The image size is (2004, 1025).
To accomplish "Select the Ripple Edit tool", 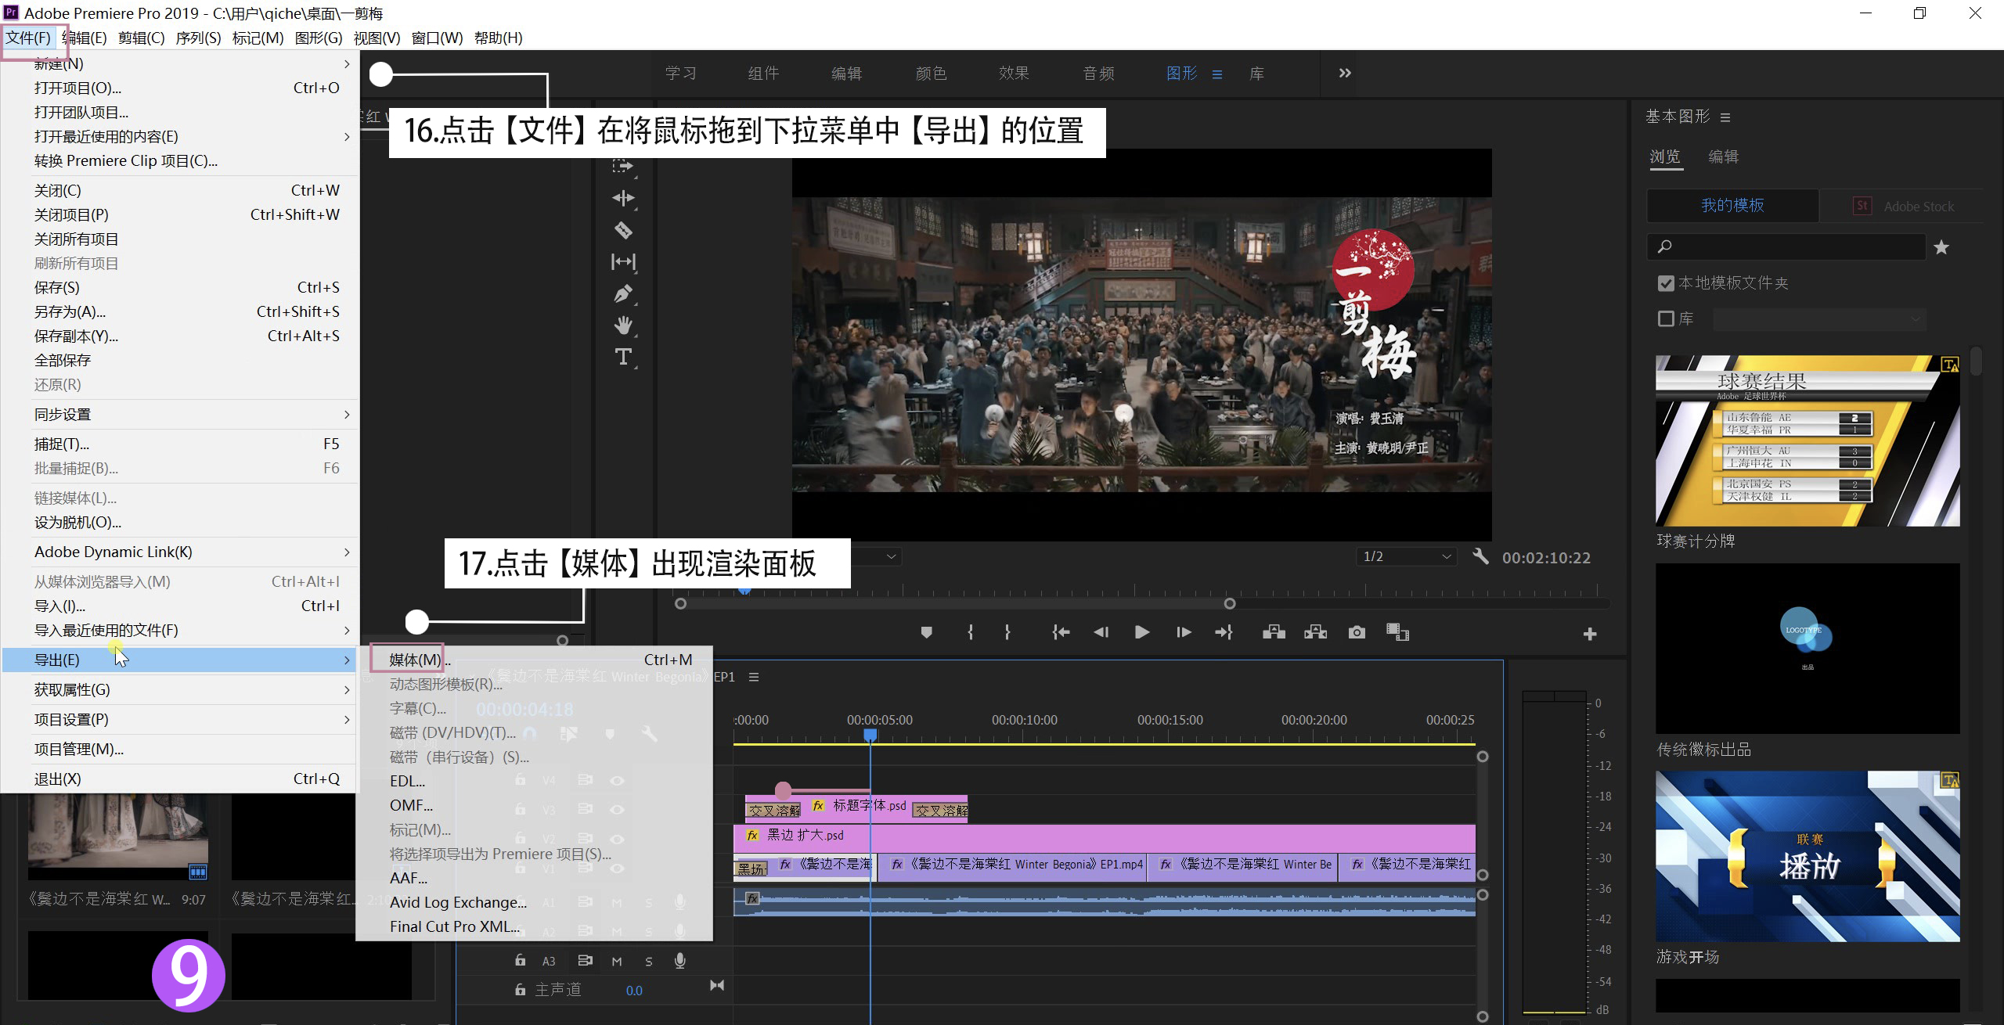I will 623,198.
